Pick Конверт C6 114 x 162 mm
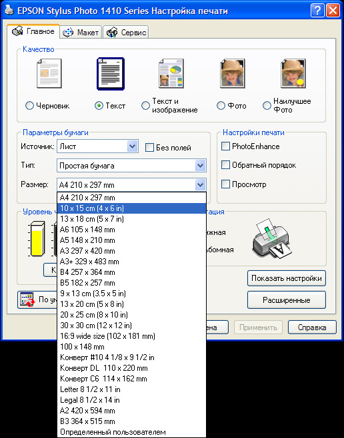 click(x=131, y=379)
